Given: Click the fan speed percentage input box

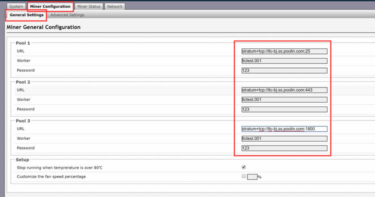Looking at the screenshot, I should coord(252,177).
